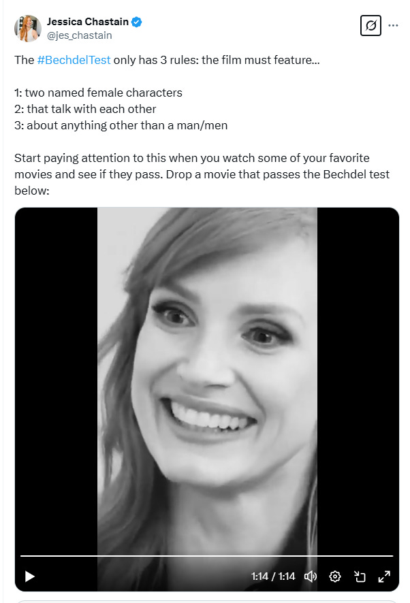The height and width of the screenshot is (603, 410).
Task: Pop out video with picture-in-picture icon
Action: tap(360, 576)
